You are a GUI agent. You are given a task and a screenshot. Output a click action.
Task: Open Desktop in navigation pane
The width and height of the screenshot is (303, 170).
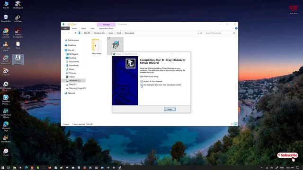point(72,58)
